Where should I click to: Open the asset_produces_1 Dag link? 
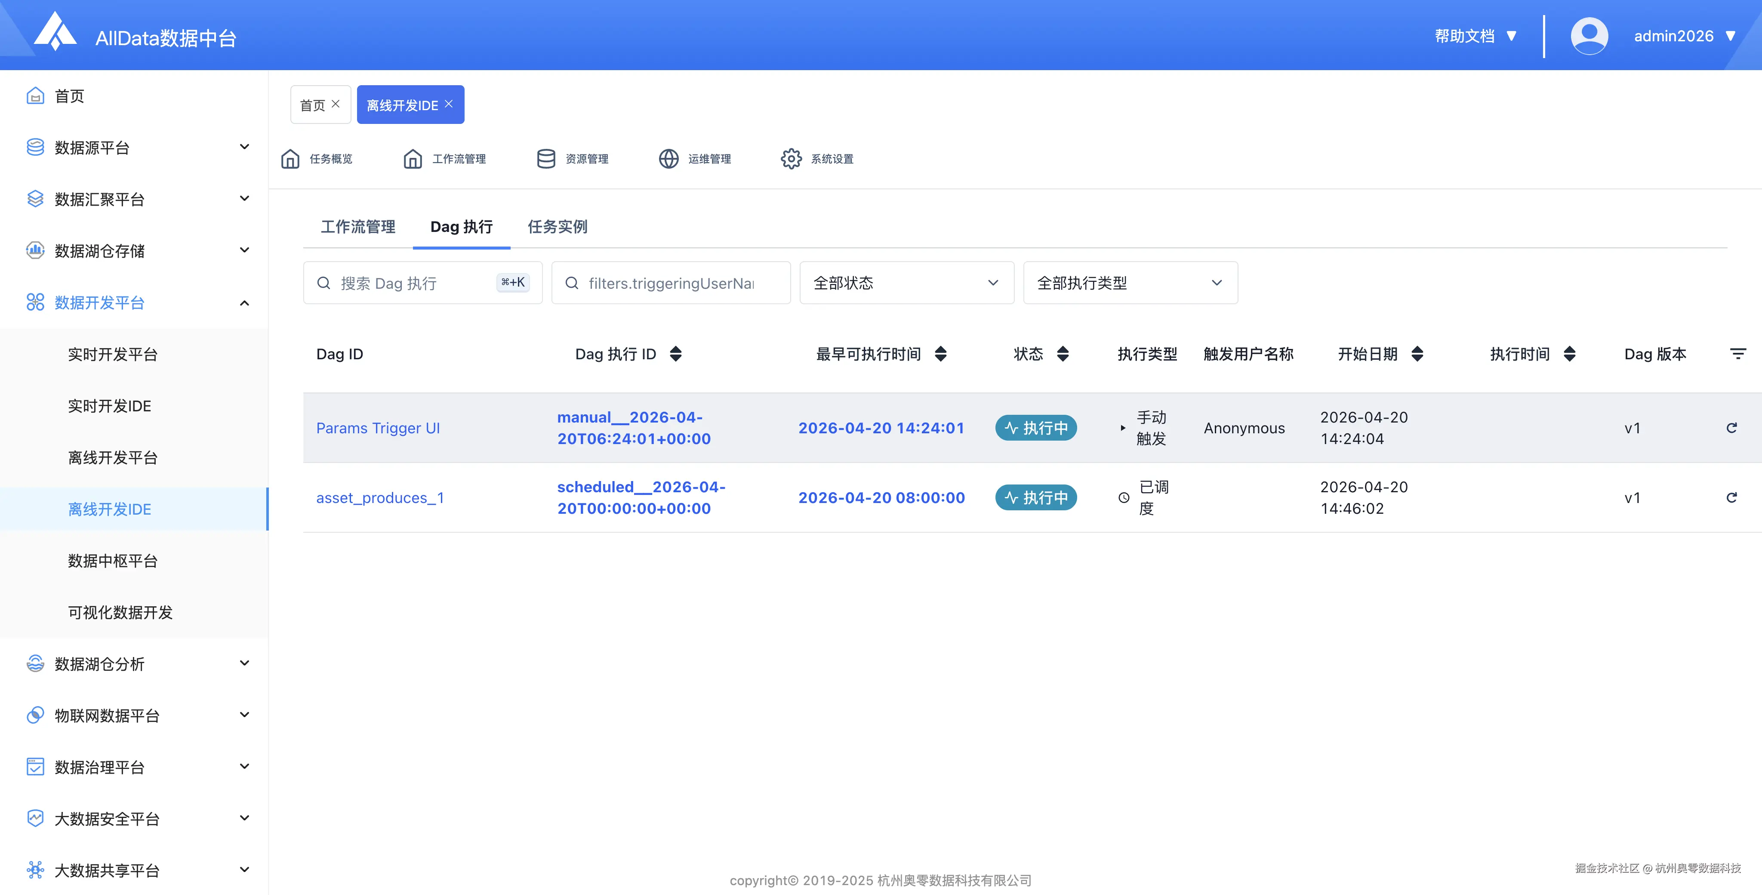tap(379, 497)
